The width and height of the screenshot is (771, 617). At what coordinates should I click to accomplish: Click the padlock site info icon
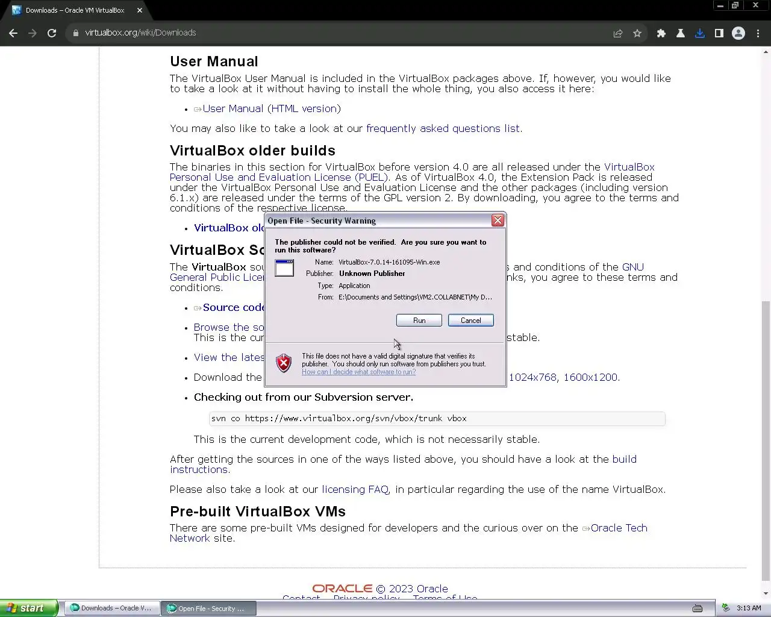coord(76,33)
